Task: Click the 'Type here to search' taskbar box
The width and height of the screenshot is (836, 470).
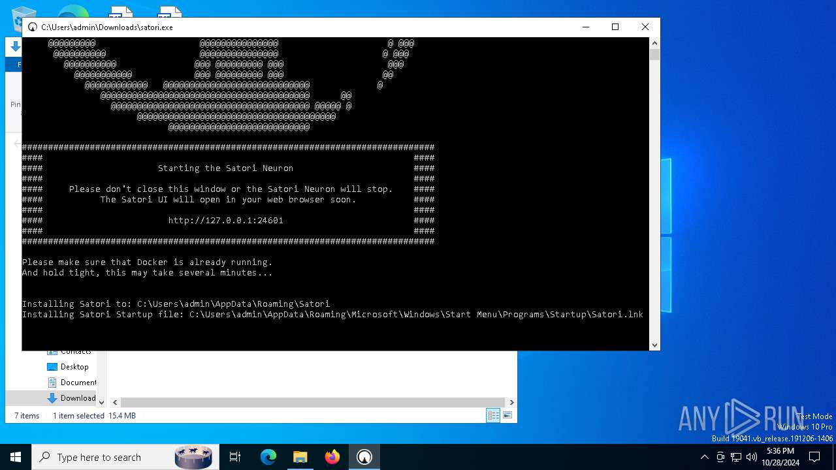Action: pos(124,457)
